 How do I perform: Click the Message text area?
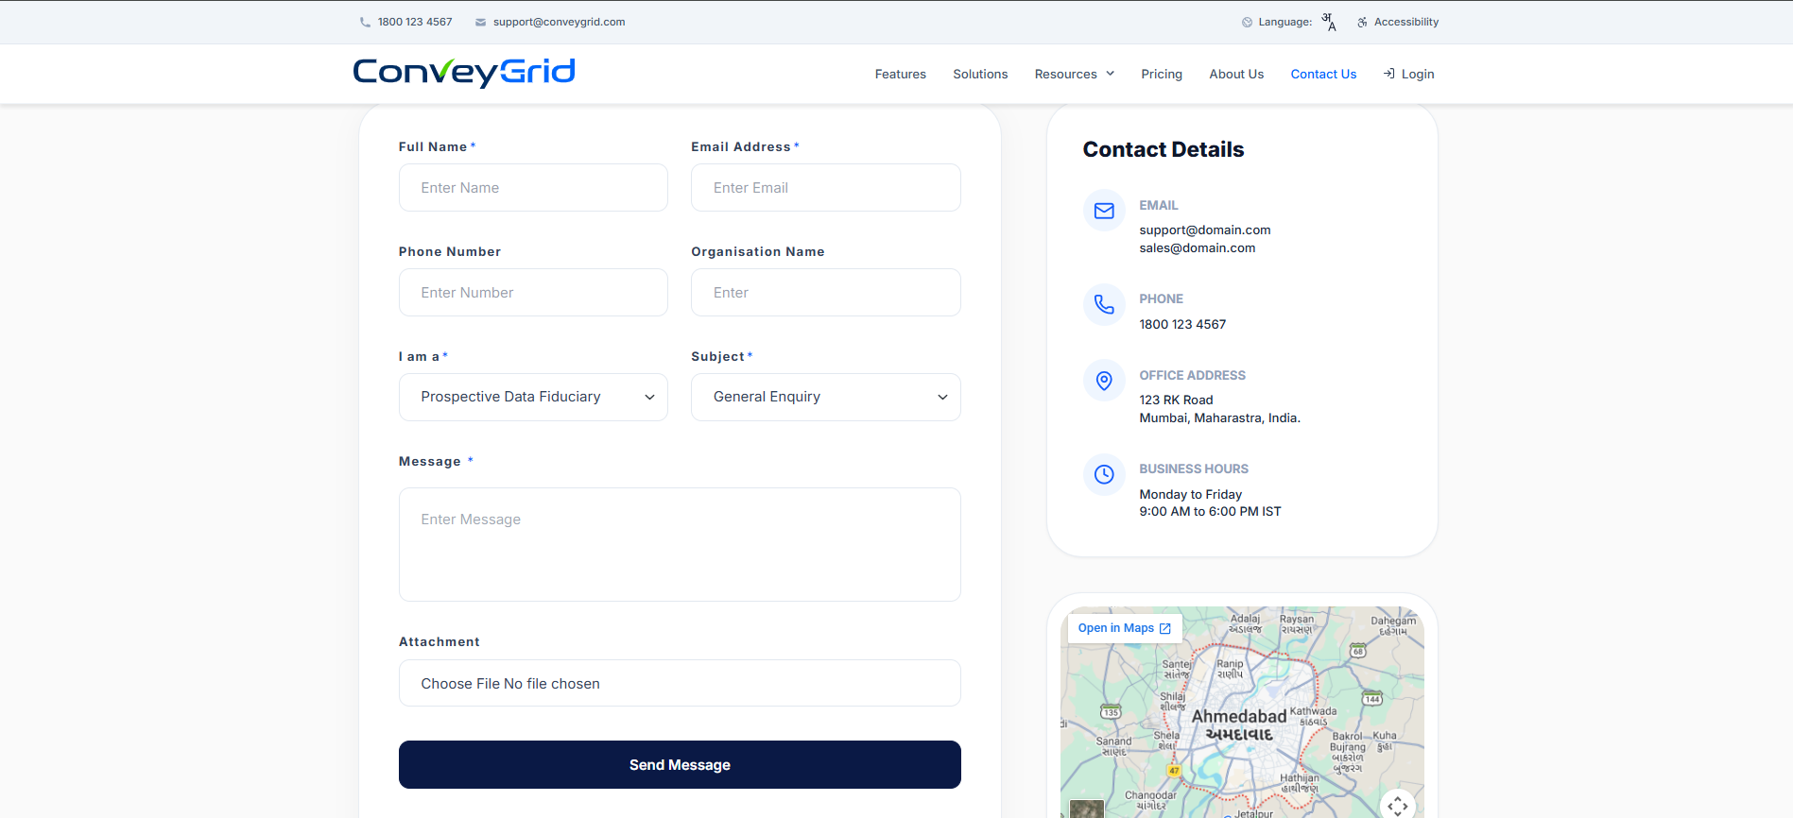[x=680, y=544]
